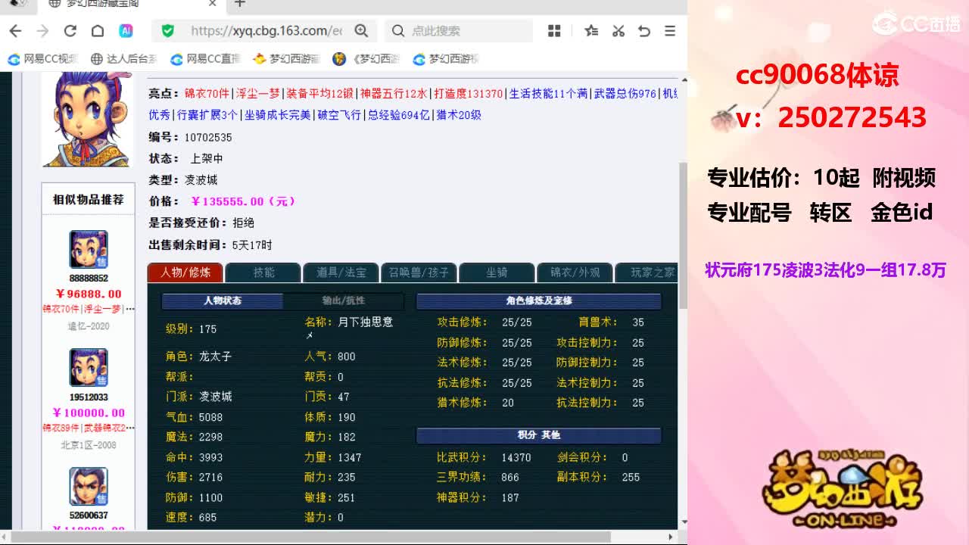Click the highlight tag 坐骑成长完美

point(277,115)
